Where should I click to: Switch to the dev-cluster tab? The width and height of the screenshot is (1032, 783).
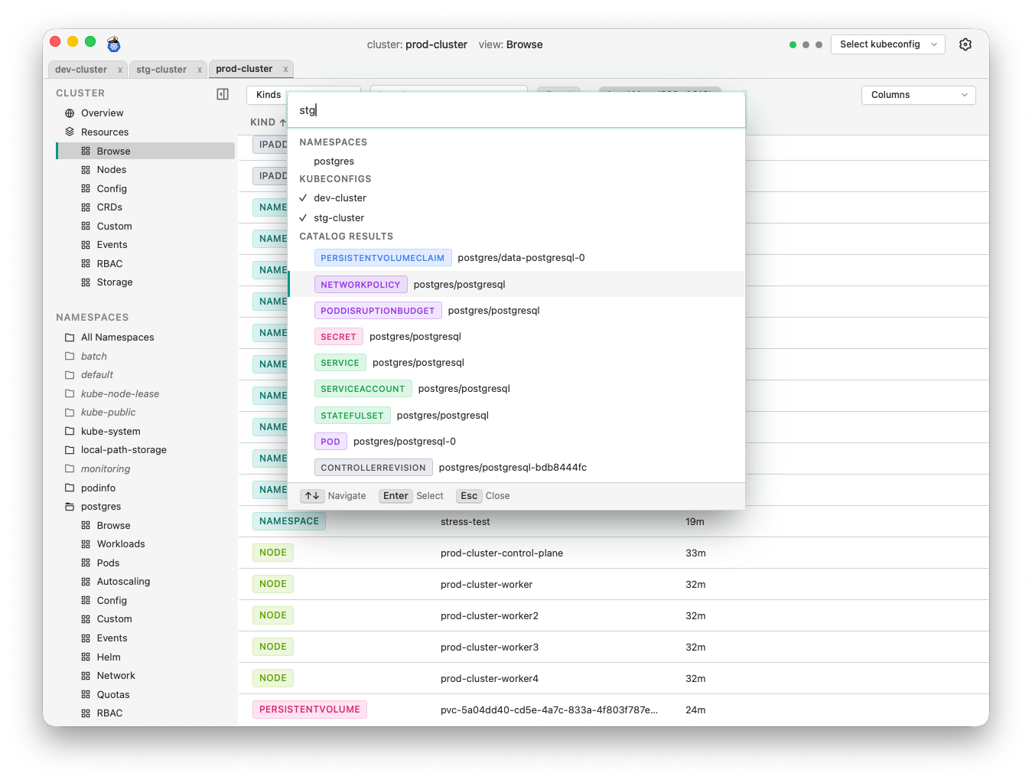pyautogui.click(x=81, y=70)
